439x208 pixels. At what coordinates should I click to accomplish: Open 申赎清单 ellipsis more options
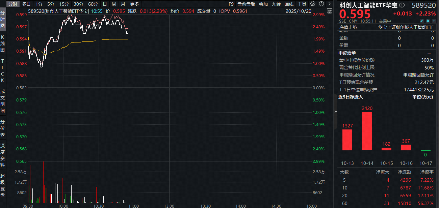click(429, 53)
